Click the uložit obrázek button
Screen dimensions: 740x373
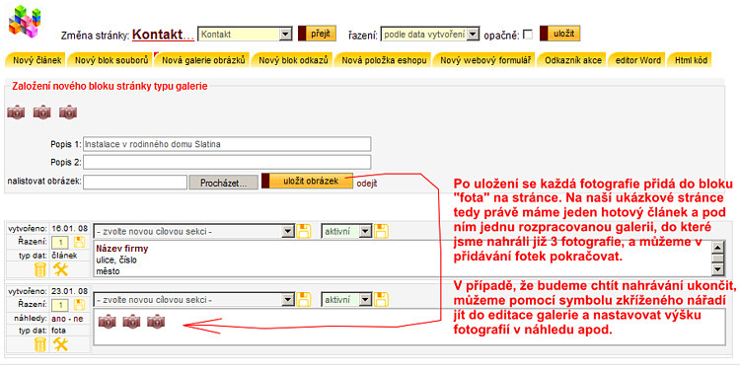coord(307,181)
